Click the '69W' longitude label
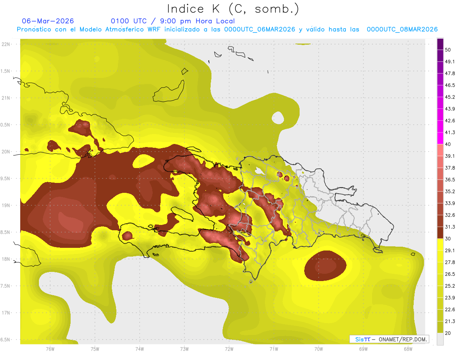 (363, 349)
